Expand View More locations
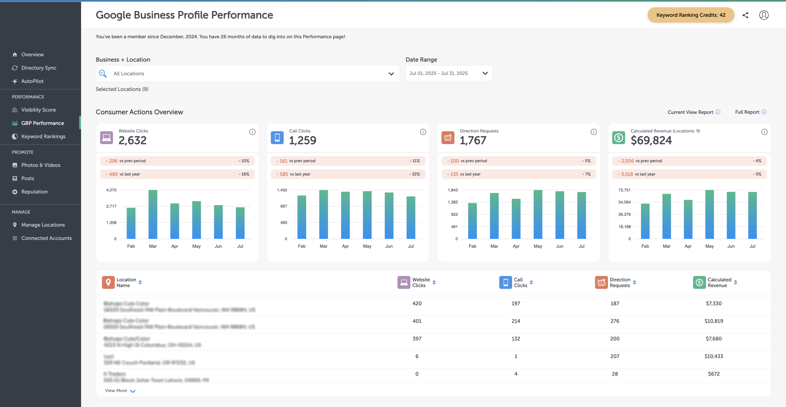Image resolution: width=786 pixels, height=407 pixels. click(x=120, y=391)
